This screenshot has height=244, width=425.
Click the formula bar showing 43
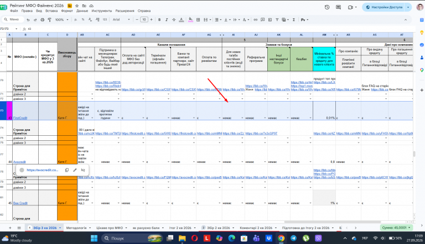(217, 29)
